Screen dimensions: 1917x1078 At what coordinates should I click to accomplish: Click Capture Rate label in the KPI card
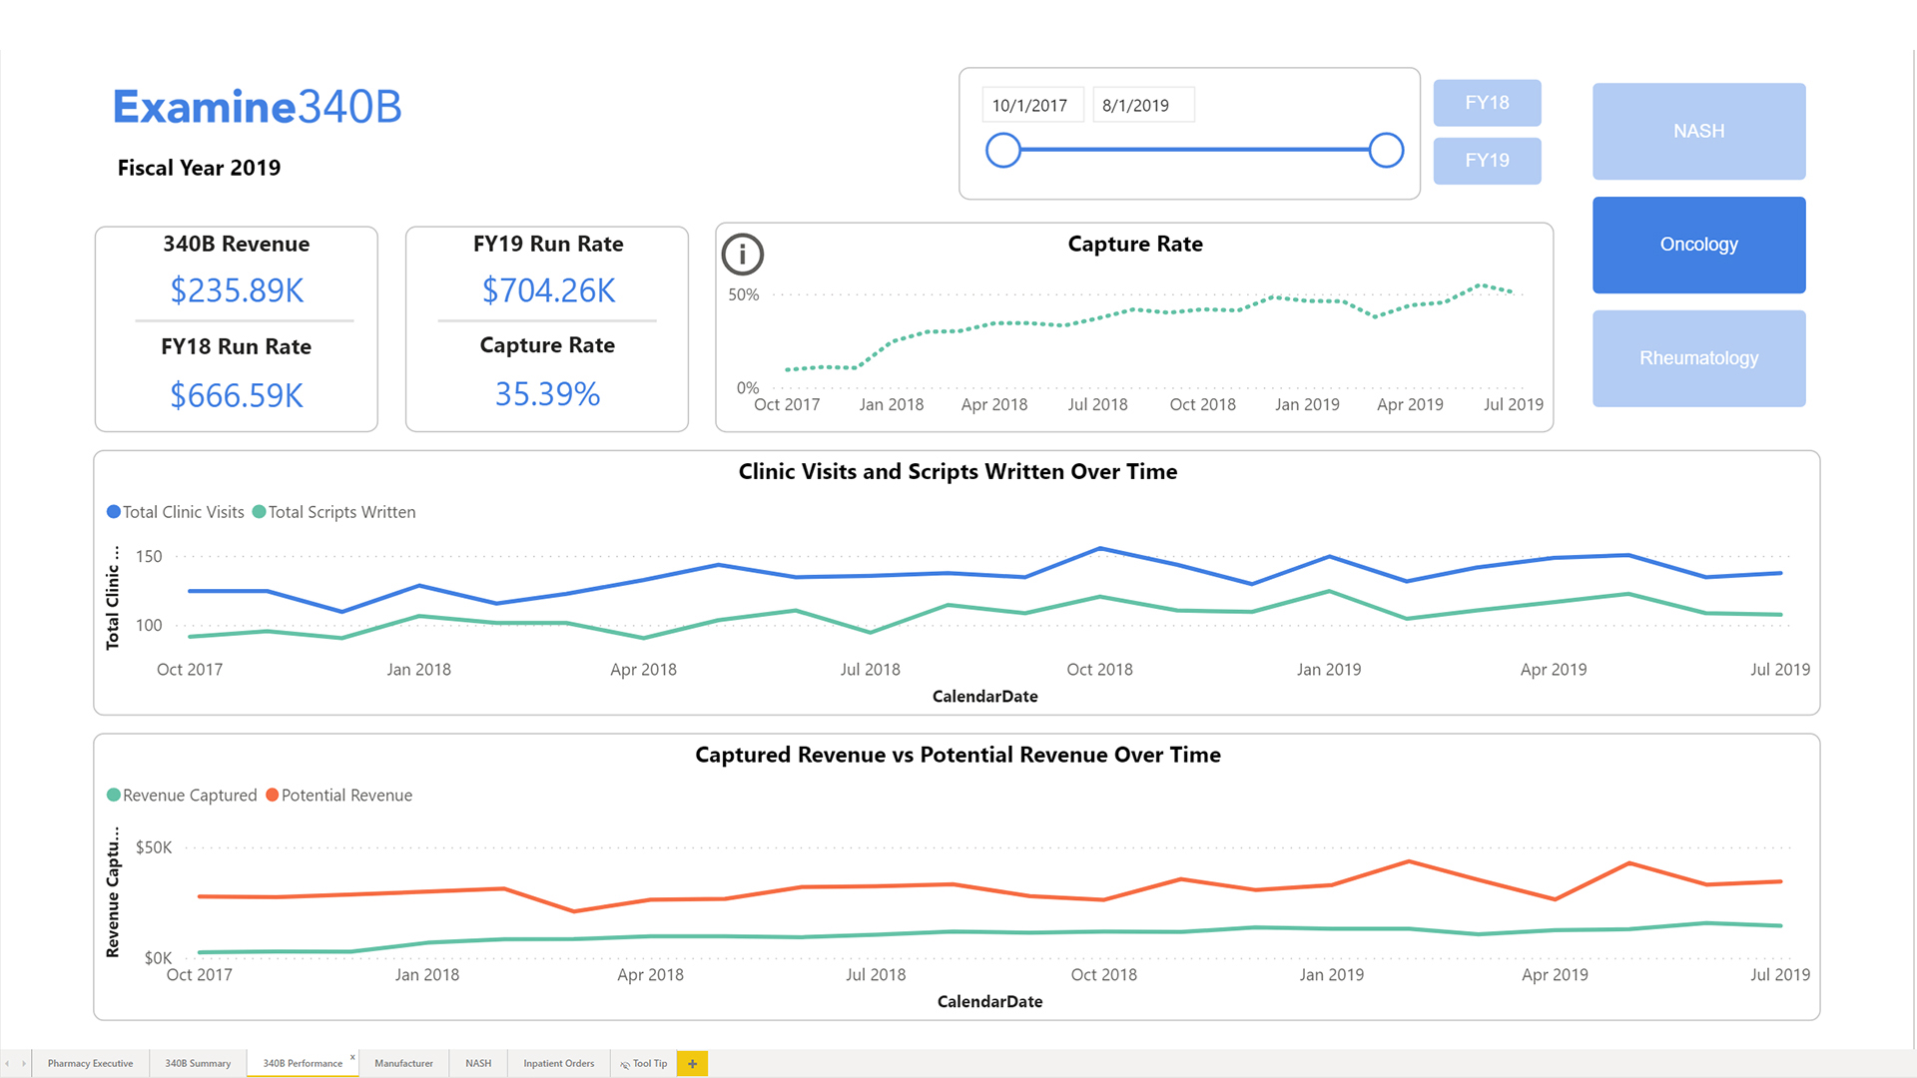(x=547, y=345)
